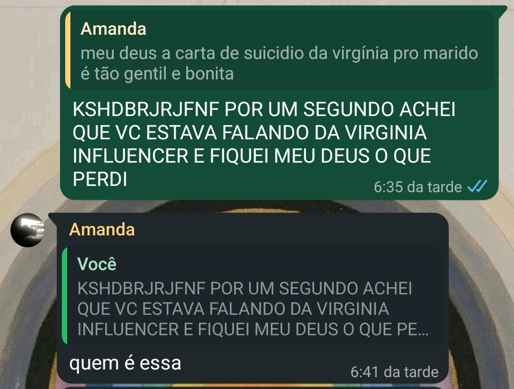This screenshot has height=389, width=514.
Task: Tap the Amanda name inside the green bubble quote
Action: click(113, 29)
